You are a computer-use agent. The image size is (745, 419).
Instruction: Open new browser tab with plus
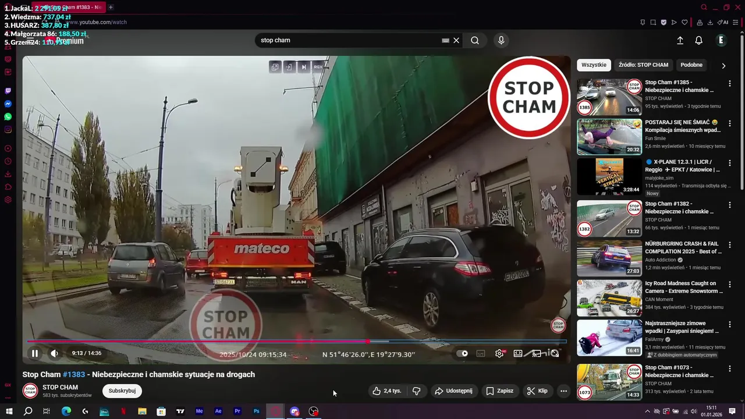point(111,8)
